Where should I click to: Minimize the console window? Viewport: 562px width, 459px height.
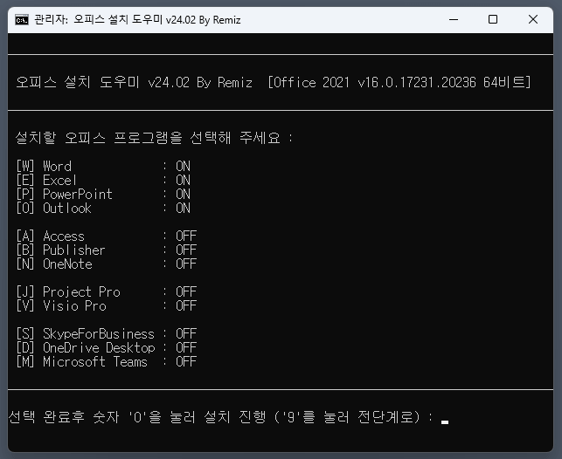tap(454, 20)
